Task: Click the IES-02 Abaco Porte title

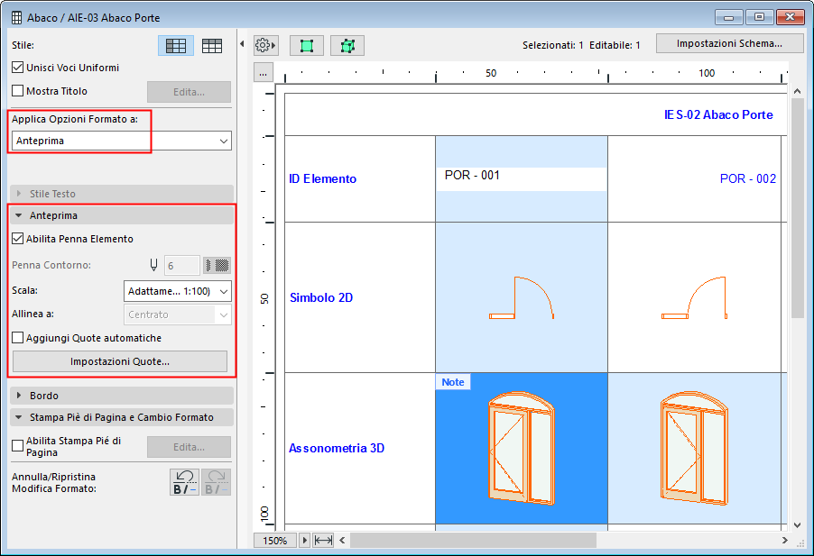Action: pos(718,114)
